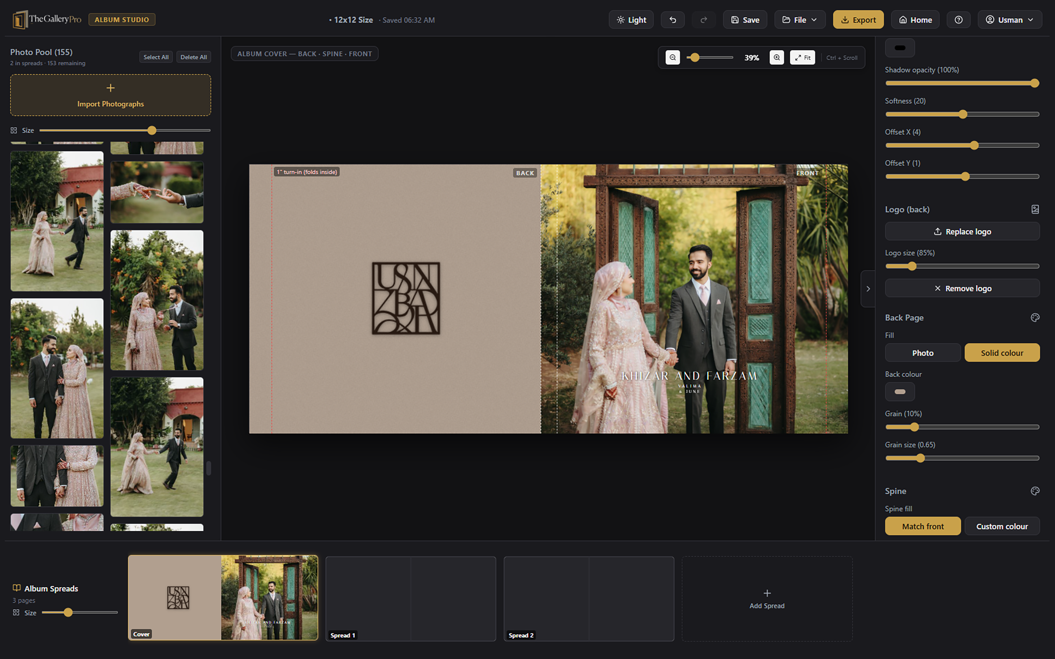The width and height of the screenshot is (1055, 659).
Task: Click the ALBUM STUDIO badge
Action: (x=122, y=20)
